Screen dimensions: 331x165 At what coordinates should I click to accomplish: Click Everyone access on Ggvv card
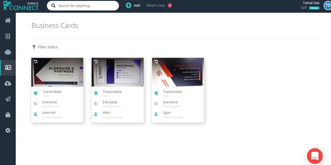coord(170,102)
